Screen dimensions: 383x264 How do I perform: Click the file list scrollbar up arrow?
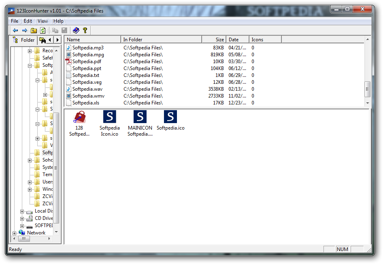[368, 39]
